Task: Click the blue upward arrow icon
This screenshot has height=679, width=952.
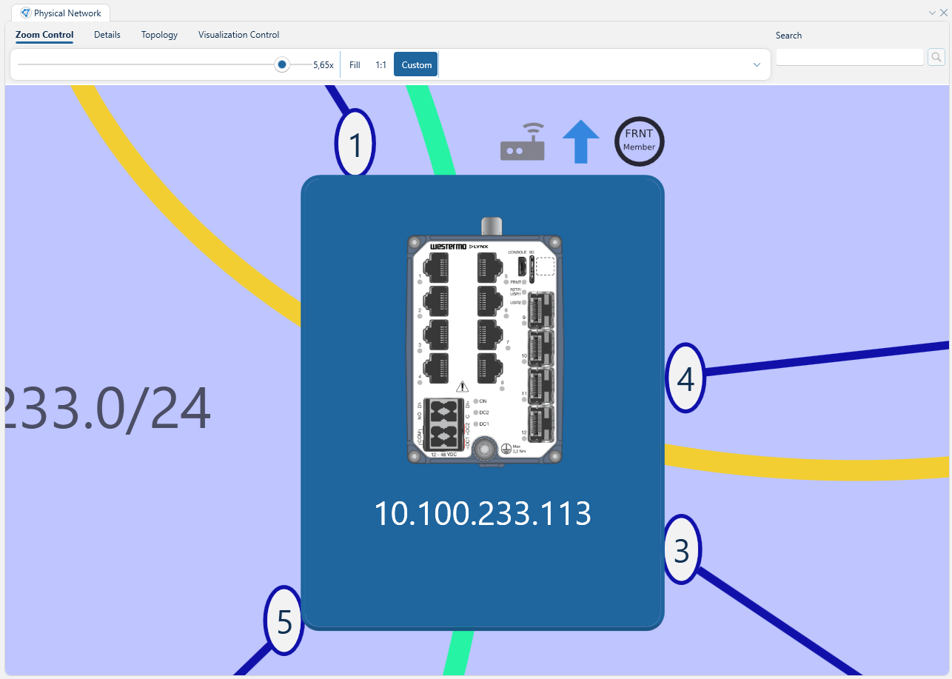Action: click(x=581, y=141)
